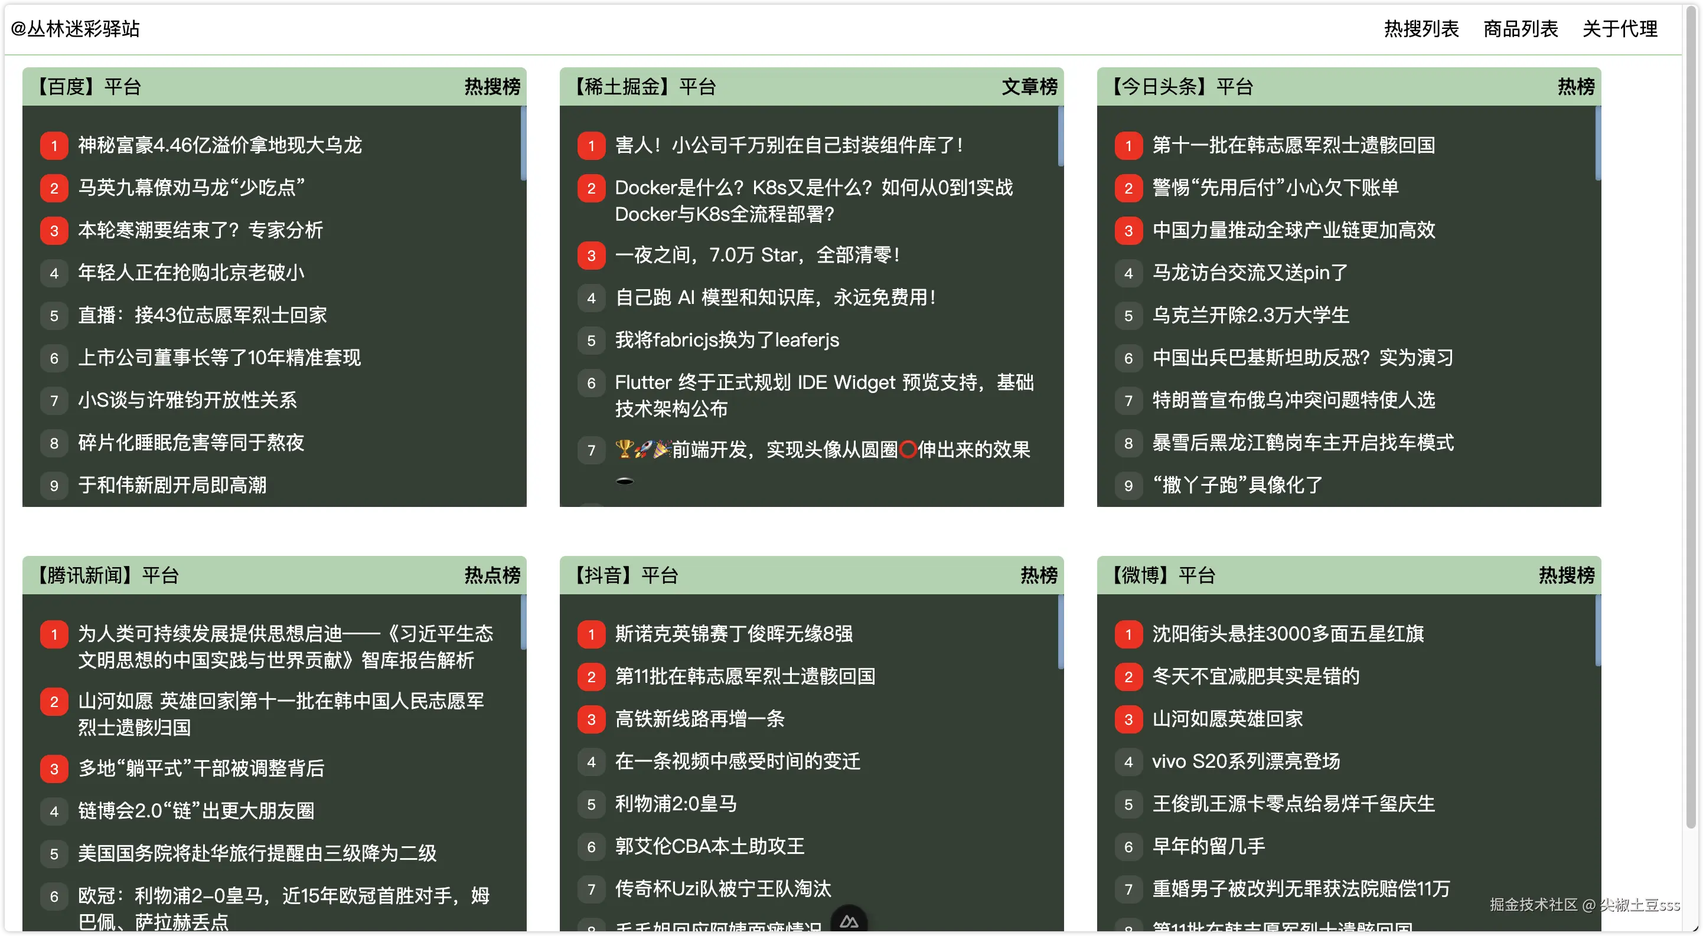
Task: Open 多地“躺平式”干部被调整背后
Action: click(201, 769)
